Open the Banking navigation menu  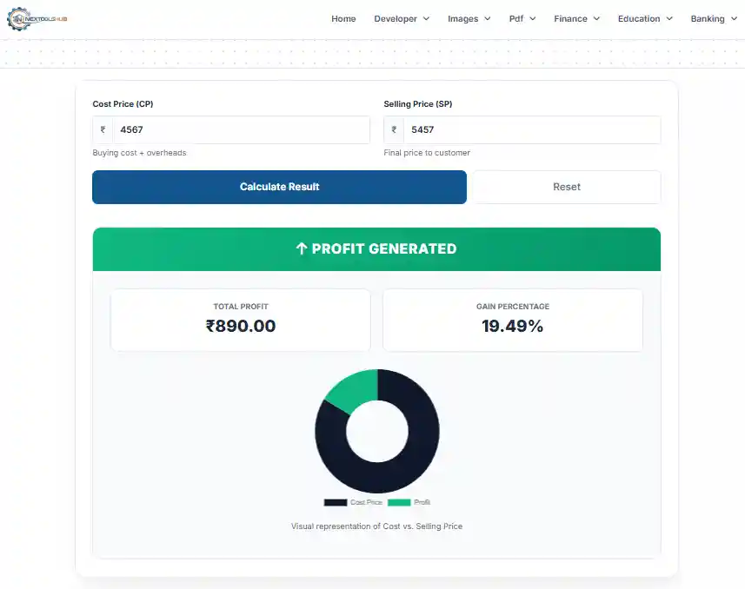[x=713, y=18]
